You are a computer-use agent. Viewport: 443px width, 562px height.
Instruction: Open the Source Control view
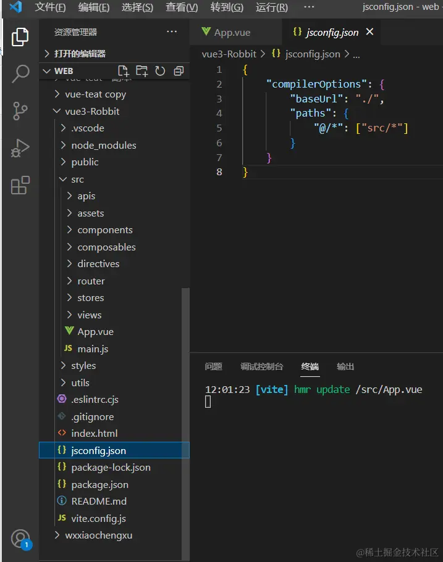pyautogui.click(x=20, y=111)
